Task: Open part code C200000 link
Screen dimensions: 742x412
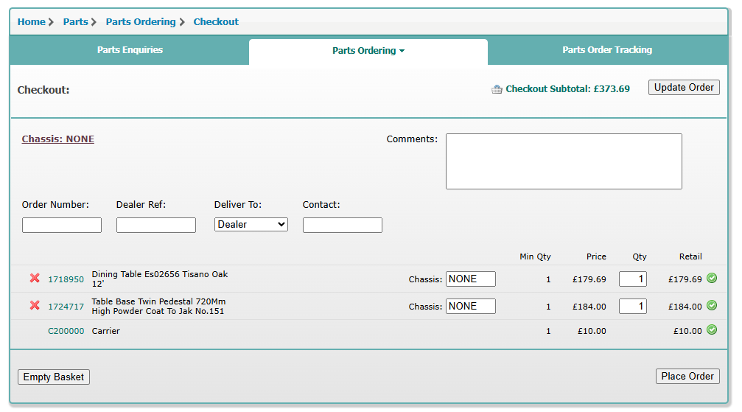Action: click(x=66, y=331)
